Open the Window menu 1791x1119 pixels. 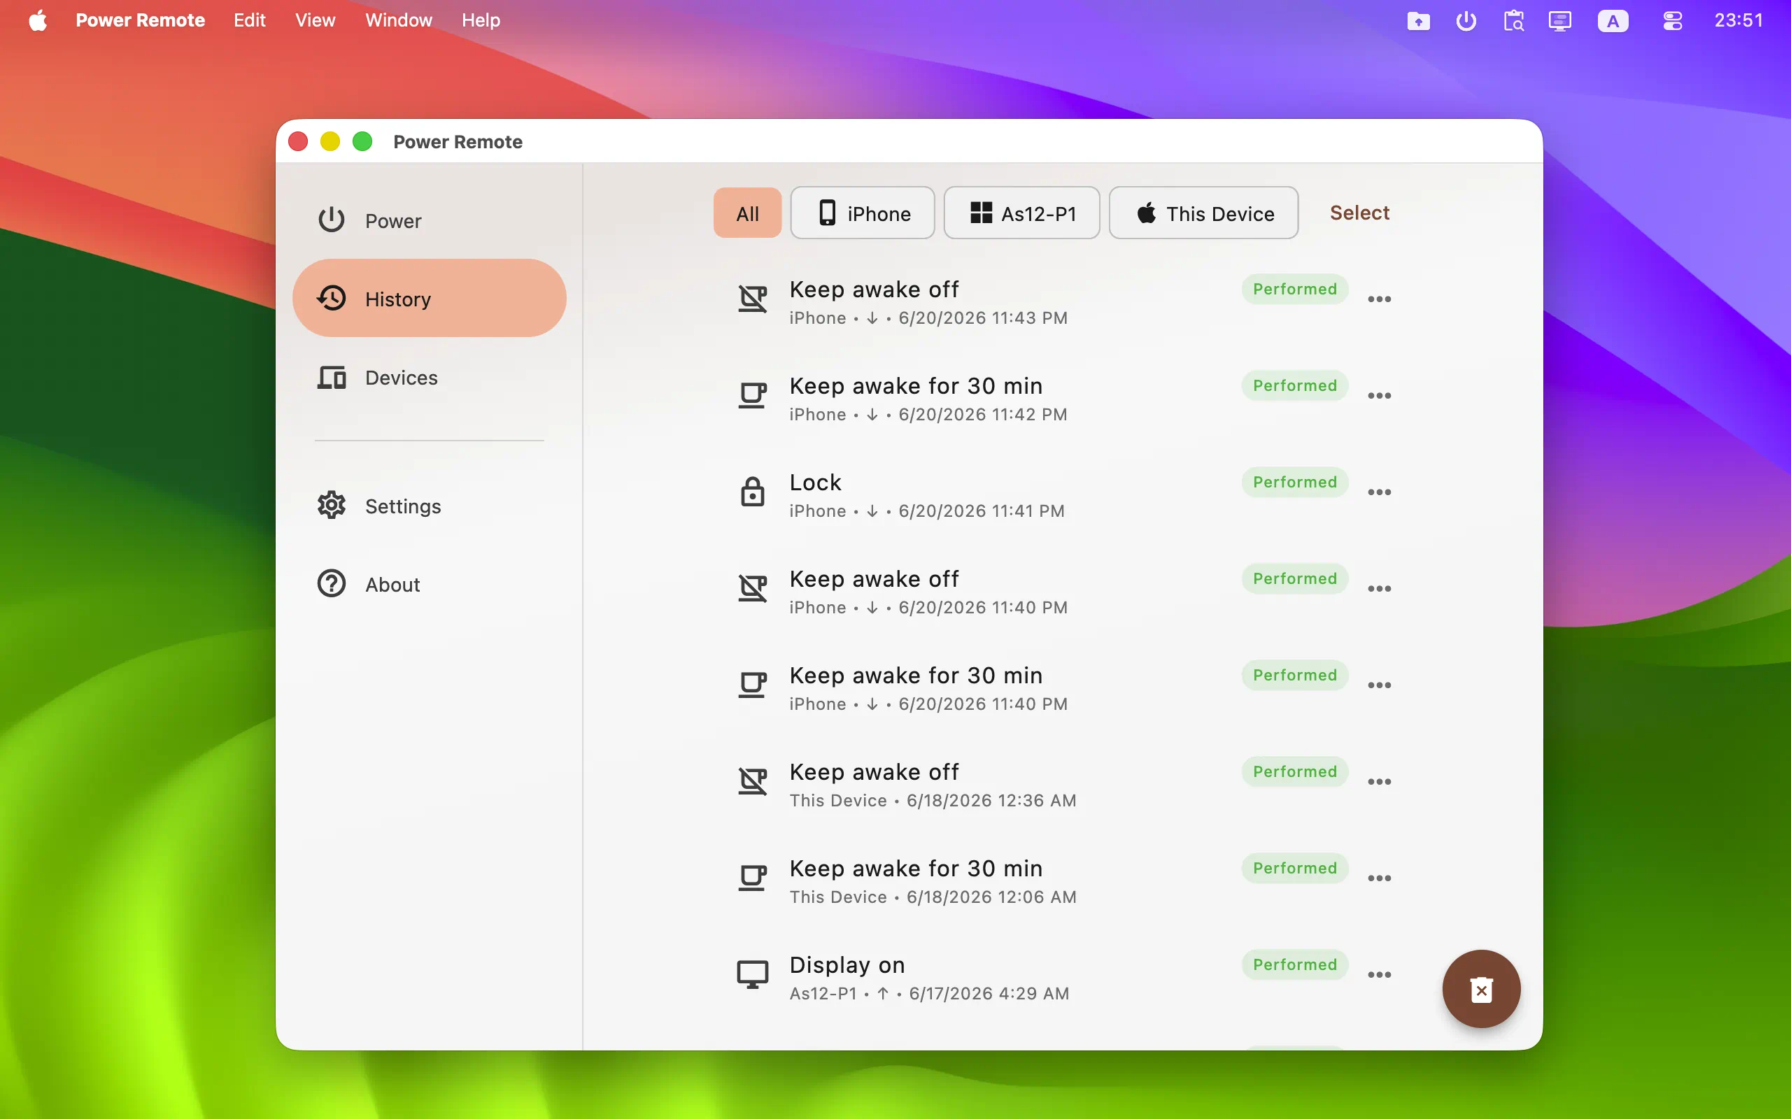pyautogui.click(x=398, y=20)
